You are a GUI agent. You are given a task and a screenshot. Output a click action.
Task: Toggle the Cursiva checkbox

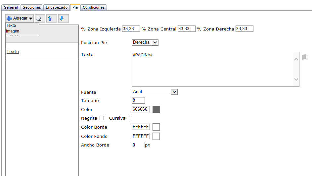[x=130, y=118]
